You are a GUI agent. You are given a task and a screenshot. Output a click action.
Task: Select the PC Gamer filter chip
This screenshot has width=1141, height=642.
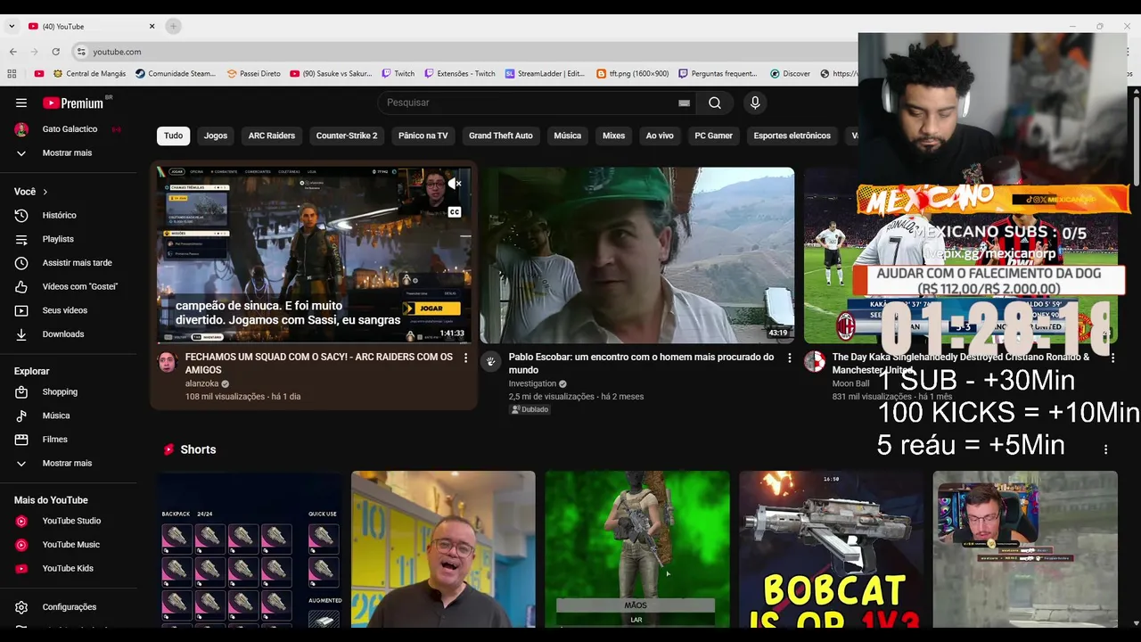click(x=714, y=136)
